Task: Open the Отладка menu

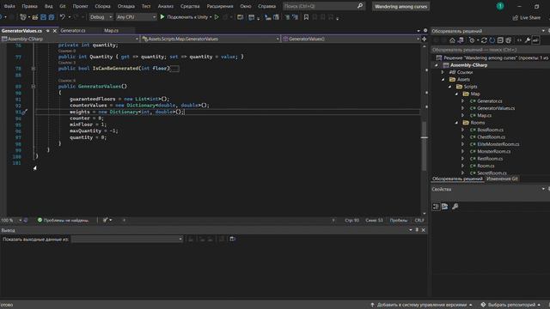Action: click(x=126, y=6)
